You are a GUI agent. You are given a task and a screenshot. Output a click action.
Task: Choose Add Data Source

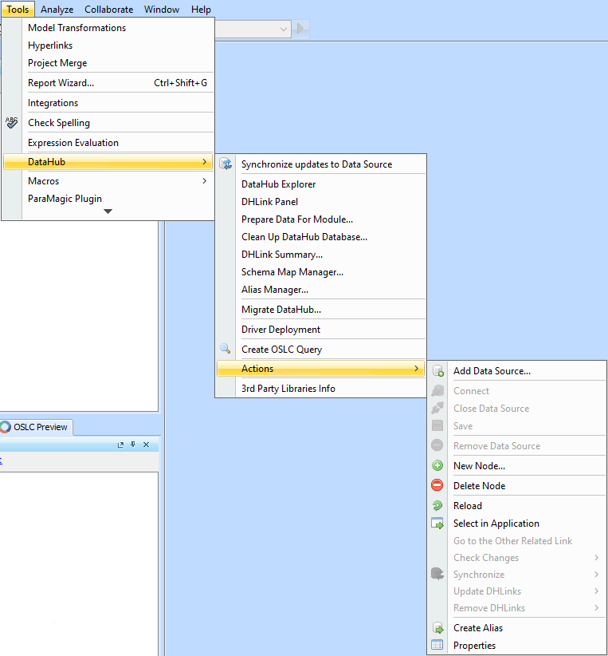pos(517,370)
